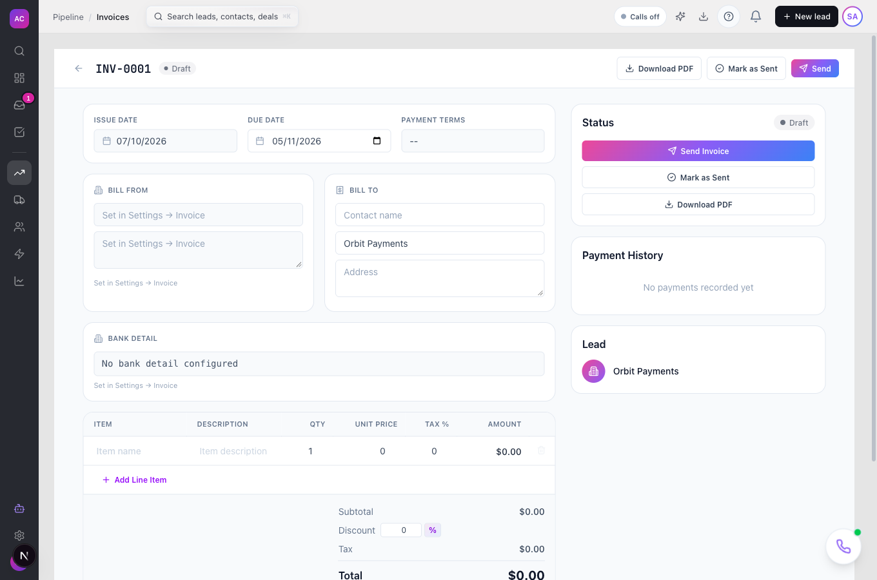Click Mark as Sent in the invoice header

(746, 68)
